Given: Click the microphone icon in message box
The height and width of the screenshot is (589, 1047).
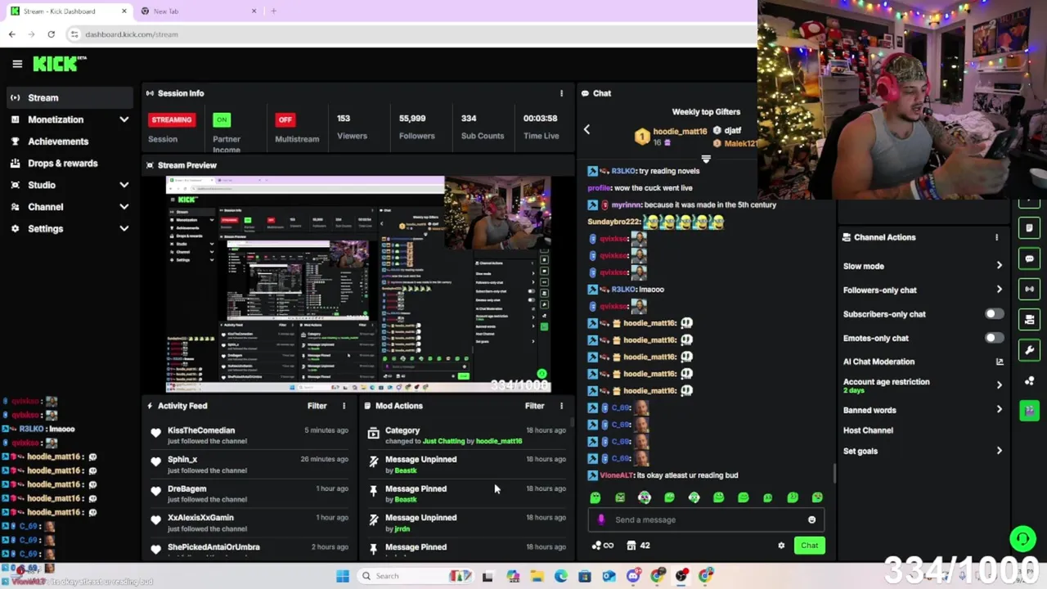Looking at the screenshot, I should coord(601,519).
